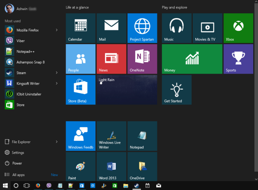258x190 pixels.
Task: Click the Play and explore group header
Action: 174,7
